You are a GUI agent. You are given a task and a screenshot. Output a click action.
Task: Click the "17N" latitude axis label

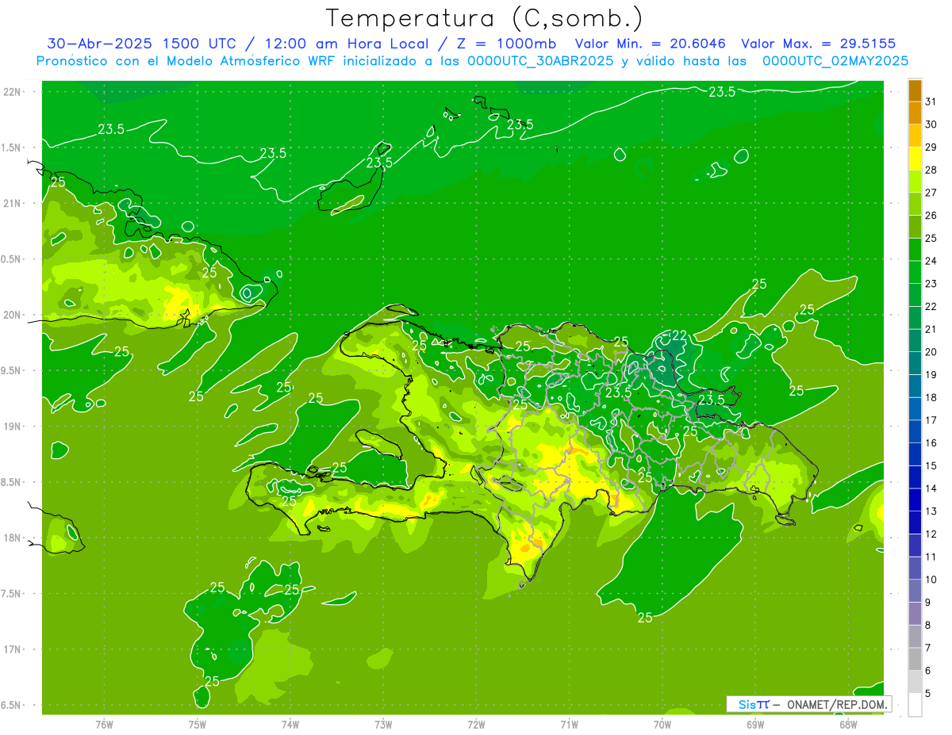[12, 649]
